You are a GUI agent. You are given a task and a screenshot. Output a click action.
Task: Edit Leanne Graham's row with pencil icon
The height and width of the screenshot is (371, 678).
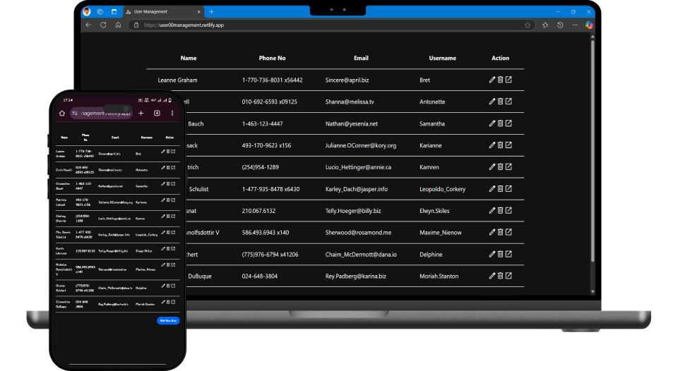(492, 80)
